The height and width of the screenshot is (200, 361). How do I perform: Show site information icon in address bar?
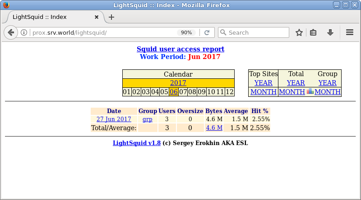tap(24, 32)
